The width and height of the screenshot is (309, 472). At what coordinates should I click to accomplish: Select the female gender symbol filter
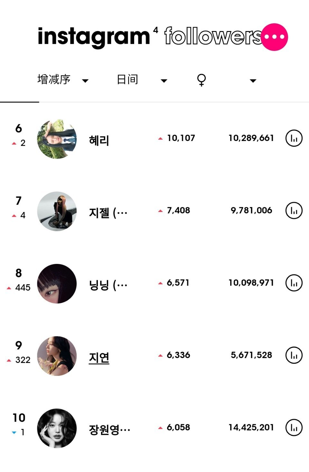[x=201, y=80]
